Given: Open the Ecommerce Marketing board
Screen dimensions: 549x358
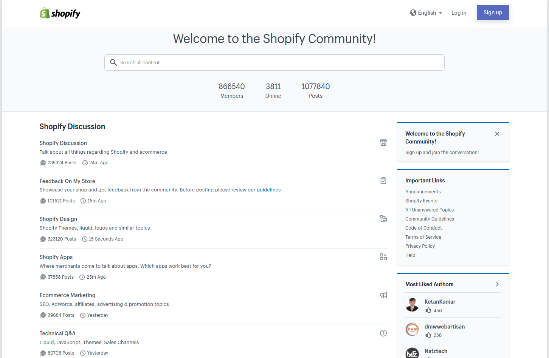Looking at the screenshot, I should click(x=67, y=295).
